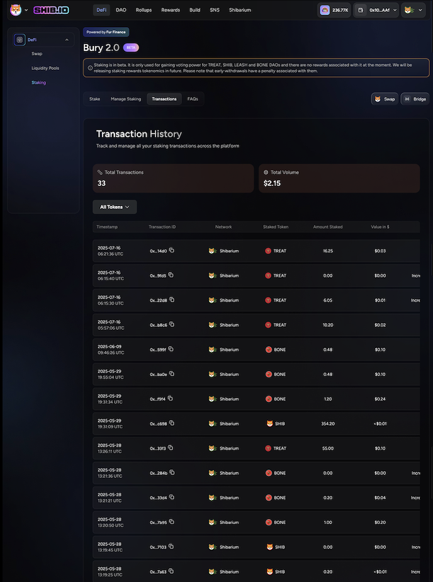The image size is (433, 582).
Task: Go to Liquidity Pools in the sidebar
Action: pos(45,68)
